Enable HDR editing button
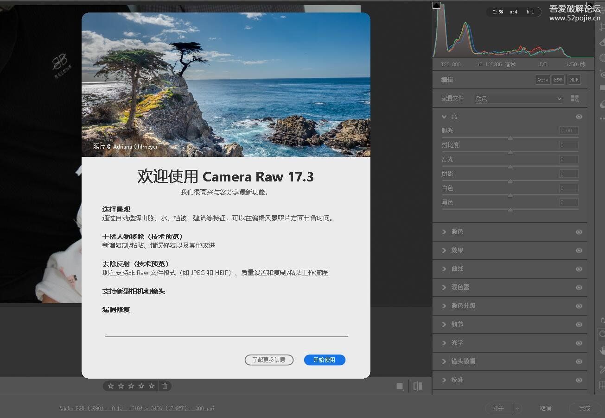The height and width of the screenshot is (418, 605). click(x=574, y=80)
